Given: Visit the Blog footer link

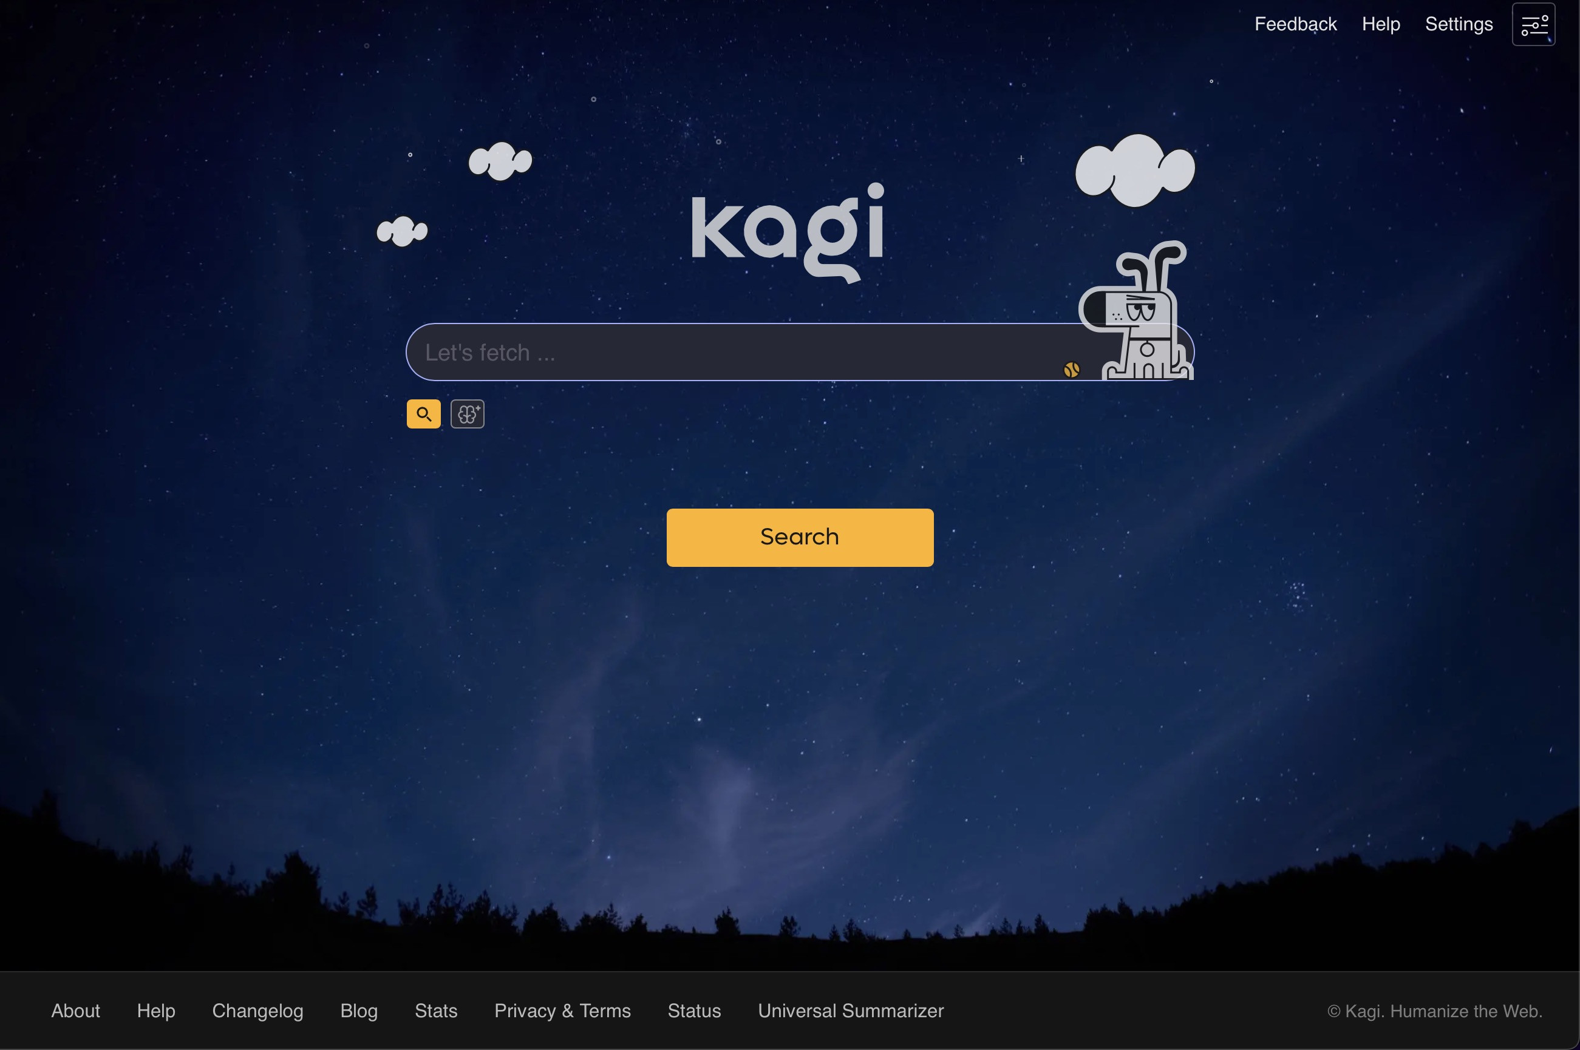Looking at the screenshot, I should [359, 1011].
